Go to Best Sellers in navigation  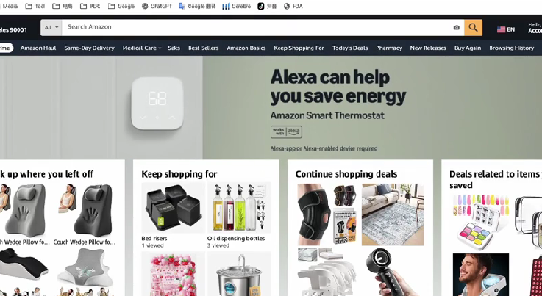coord(203,48)
